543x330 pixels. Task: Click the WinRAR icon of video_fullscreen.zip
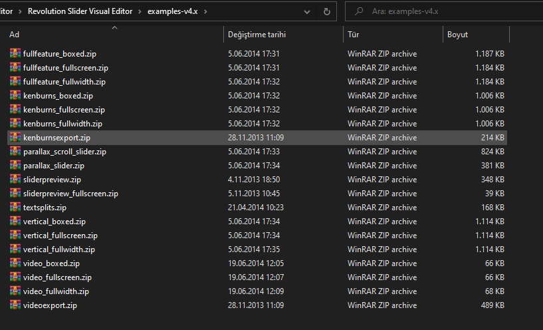[15, 277]
